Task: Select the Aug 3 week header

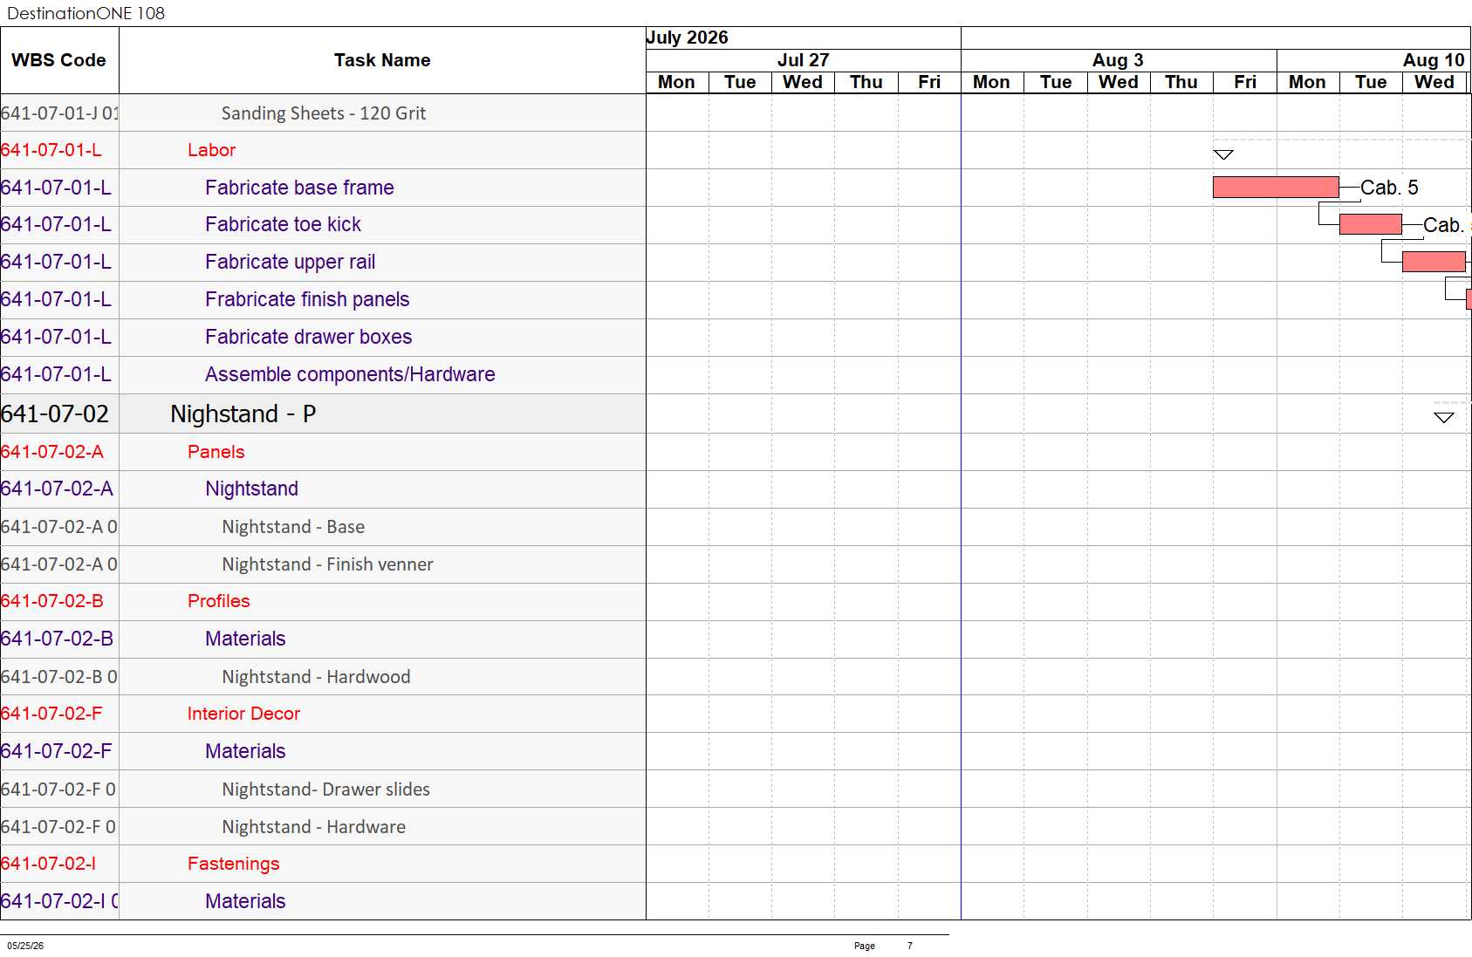Action: 1118,60
